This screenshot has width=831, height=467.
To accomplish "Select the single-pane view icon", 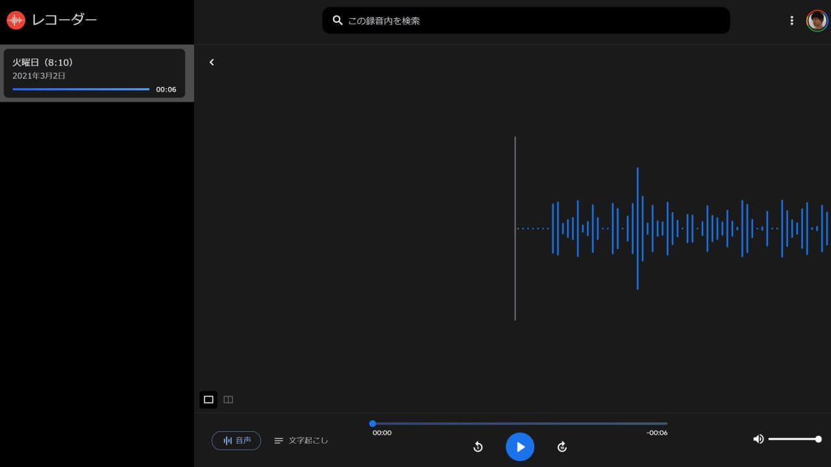I will tap(208, 400).
